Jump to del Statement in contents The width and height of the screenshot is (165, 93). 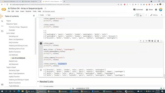point(14,64)
